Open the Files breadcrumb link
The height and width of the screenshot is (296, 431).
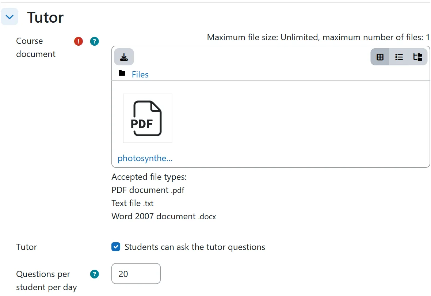140,75
